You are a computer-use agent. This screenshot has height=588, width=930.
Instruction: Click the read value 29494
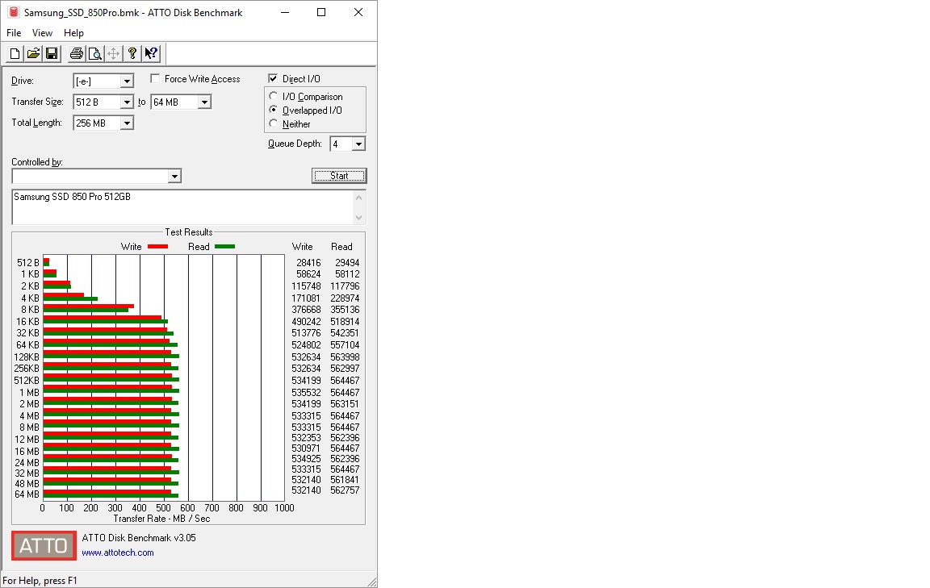(x=347, y=263)
